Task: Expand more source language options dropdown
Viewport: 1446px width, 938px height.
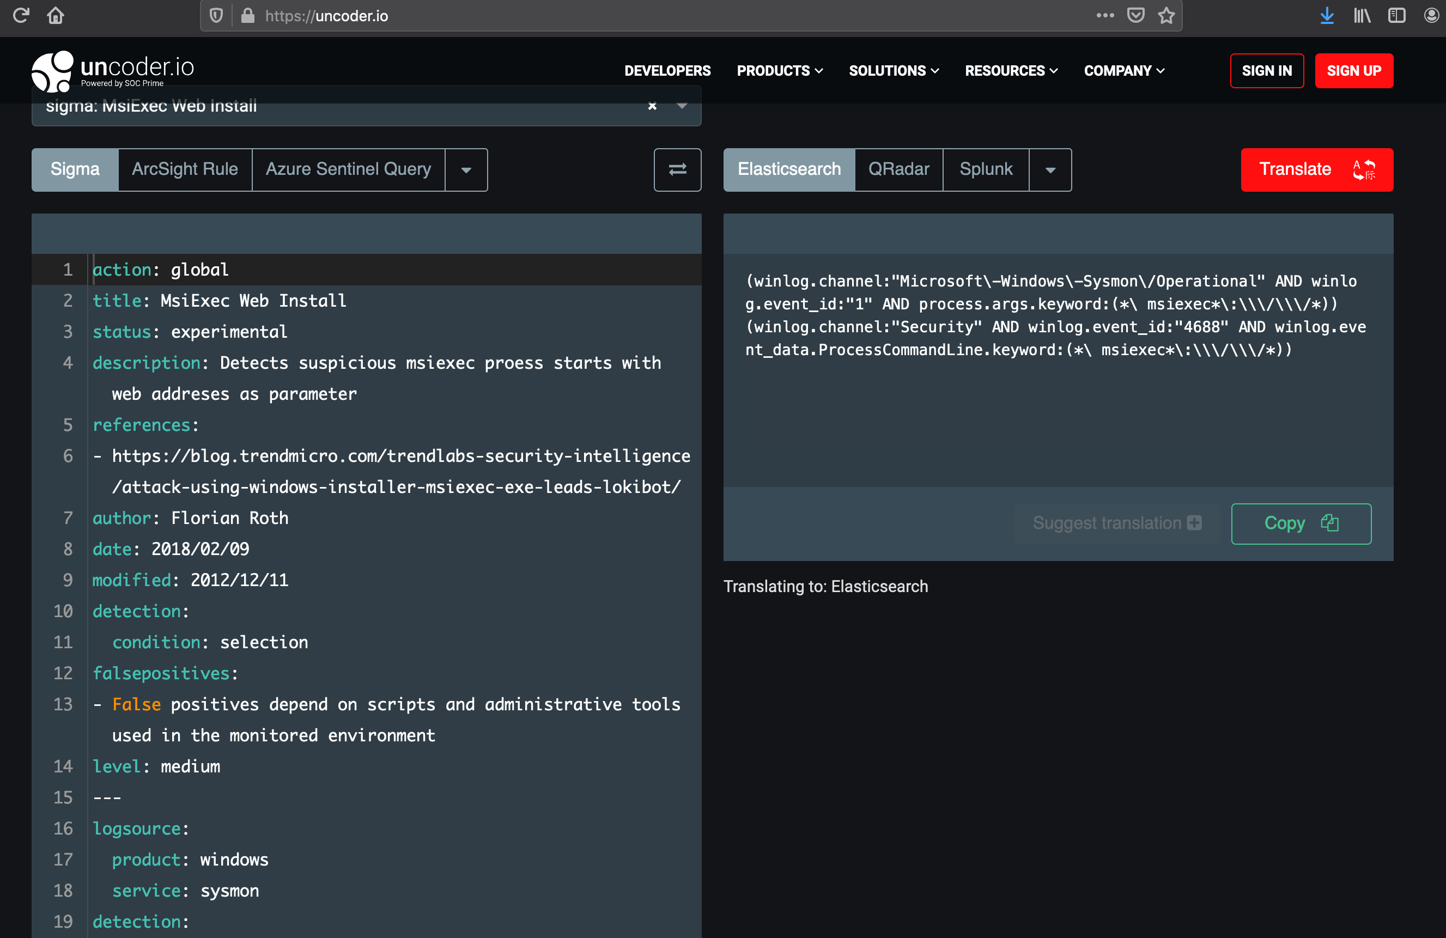Action: tap(466, 170)
